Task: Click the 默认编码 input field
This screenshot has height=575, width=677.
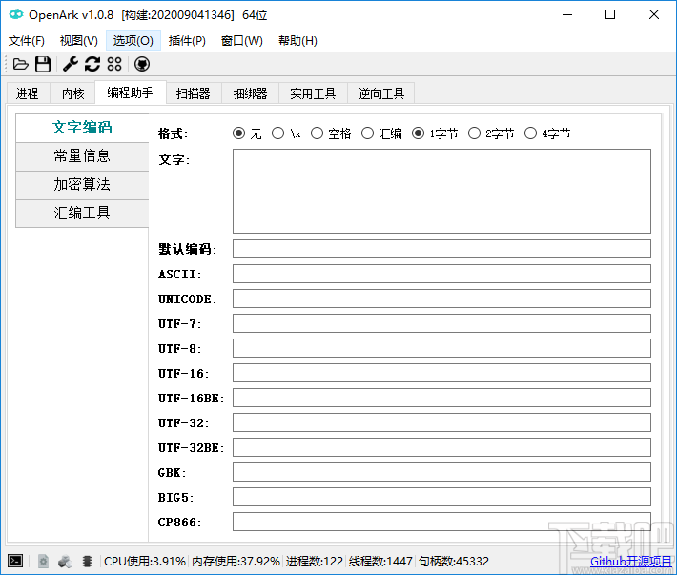Action: coord(441,249)
